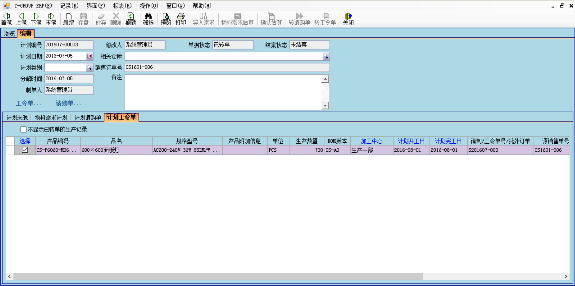Click scroll-down arrow of 备注 box
This screenshot has height=286, width=575.
coord(325,105)
